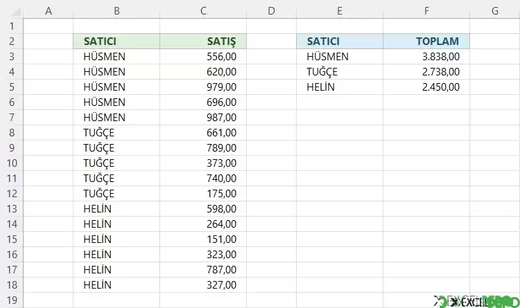Select row 4 header
This screenshot has height=308, width=520.
tap(12, 72)
